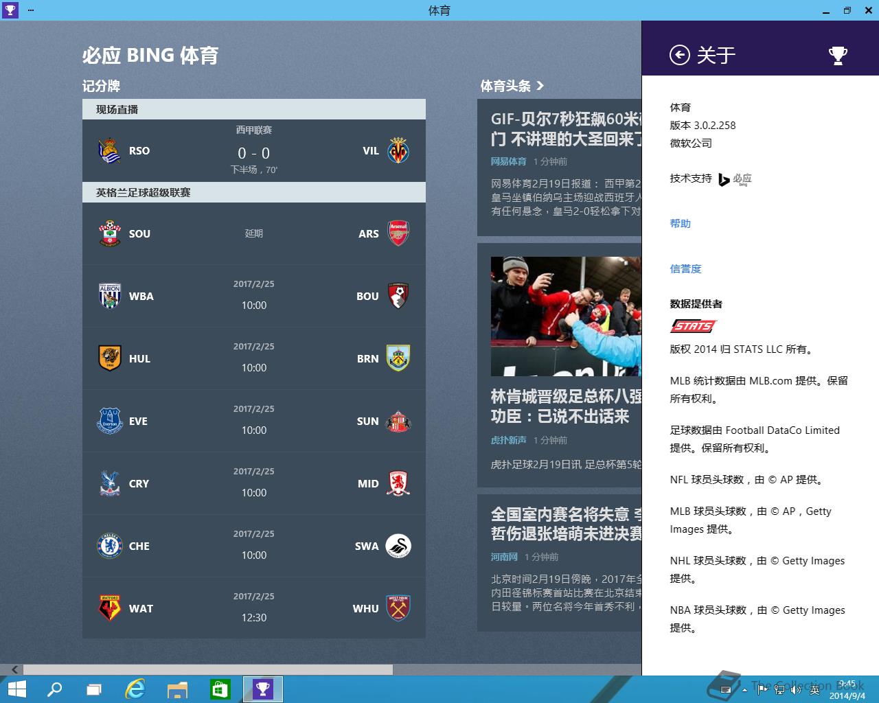Click the 12:30 kickoff time of WAT match
This screenshot has width=879, height=703.
point(254,617)
